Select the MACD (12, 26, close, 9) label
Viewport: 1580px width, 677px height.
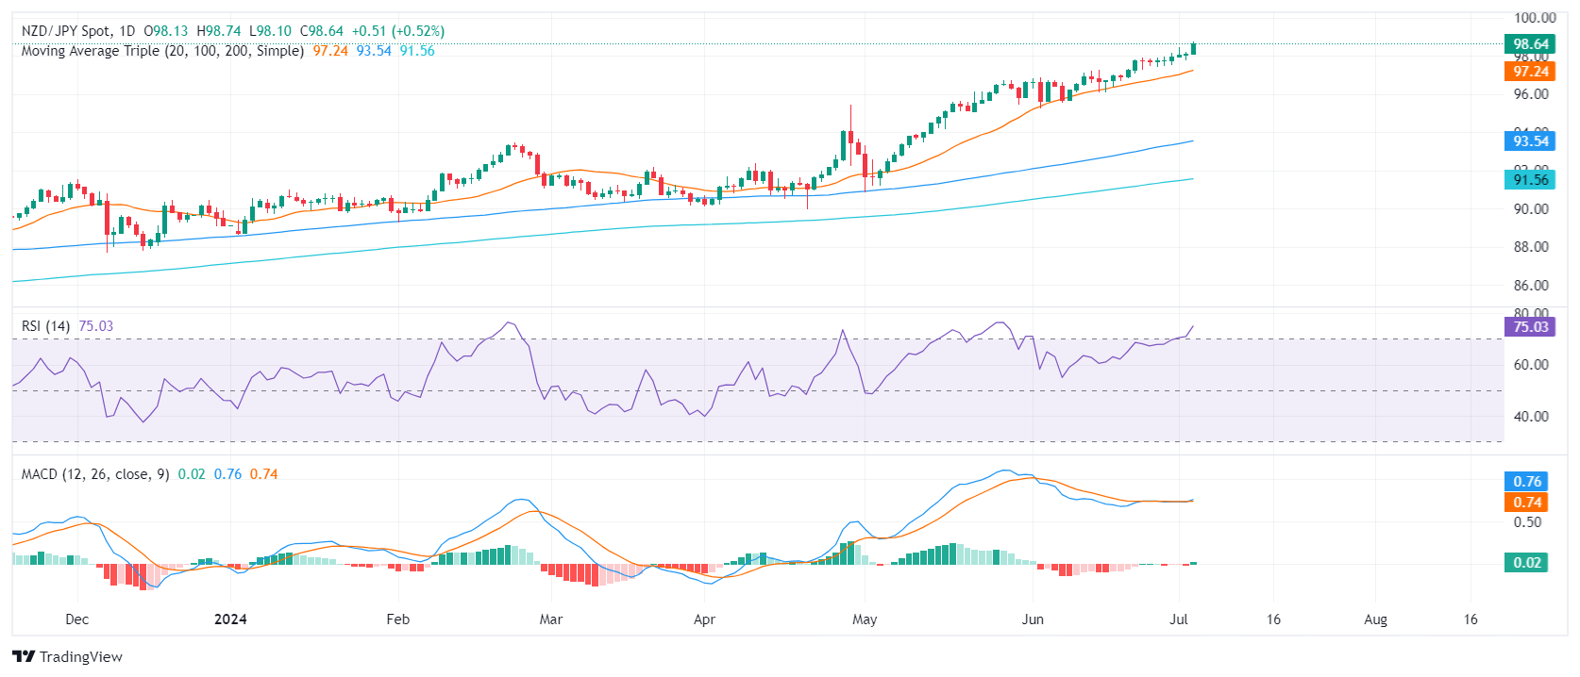95,474
